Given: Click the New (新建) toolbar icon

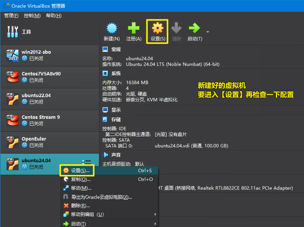Looking at the screenshot, I should coord(111,29).
